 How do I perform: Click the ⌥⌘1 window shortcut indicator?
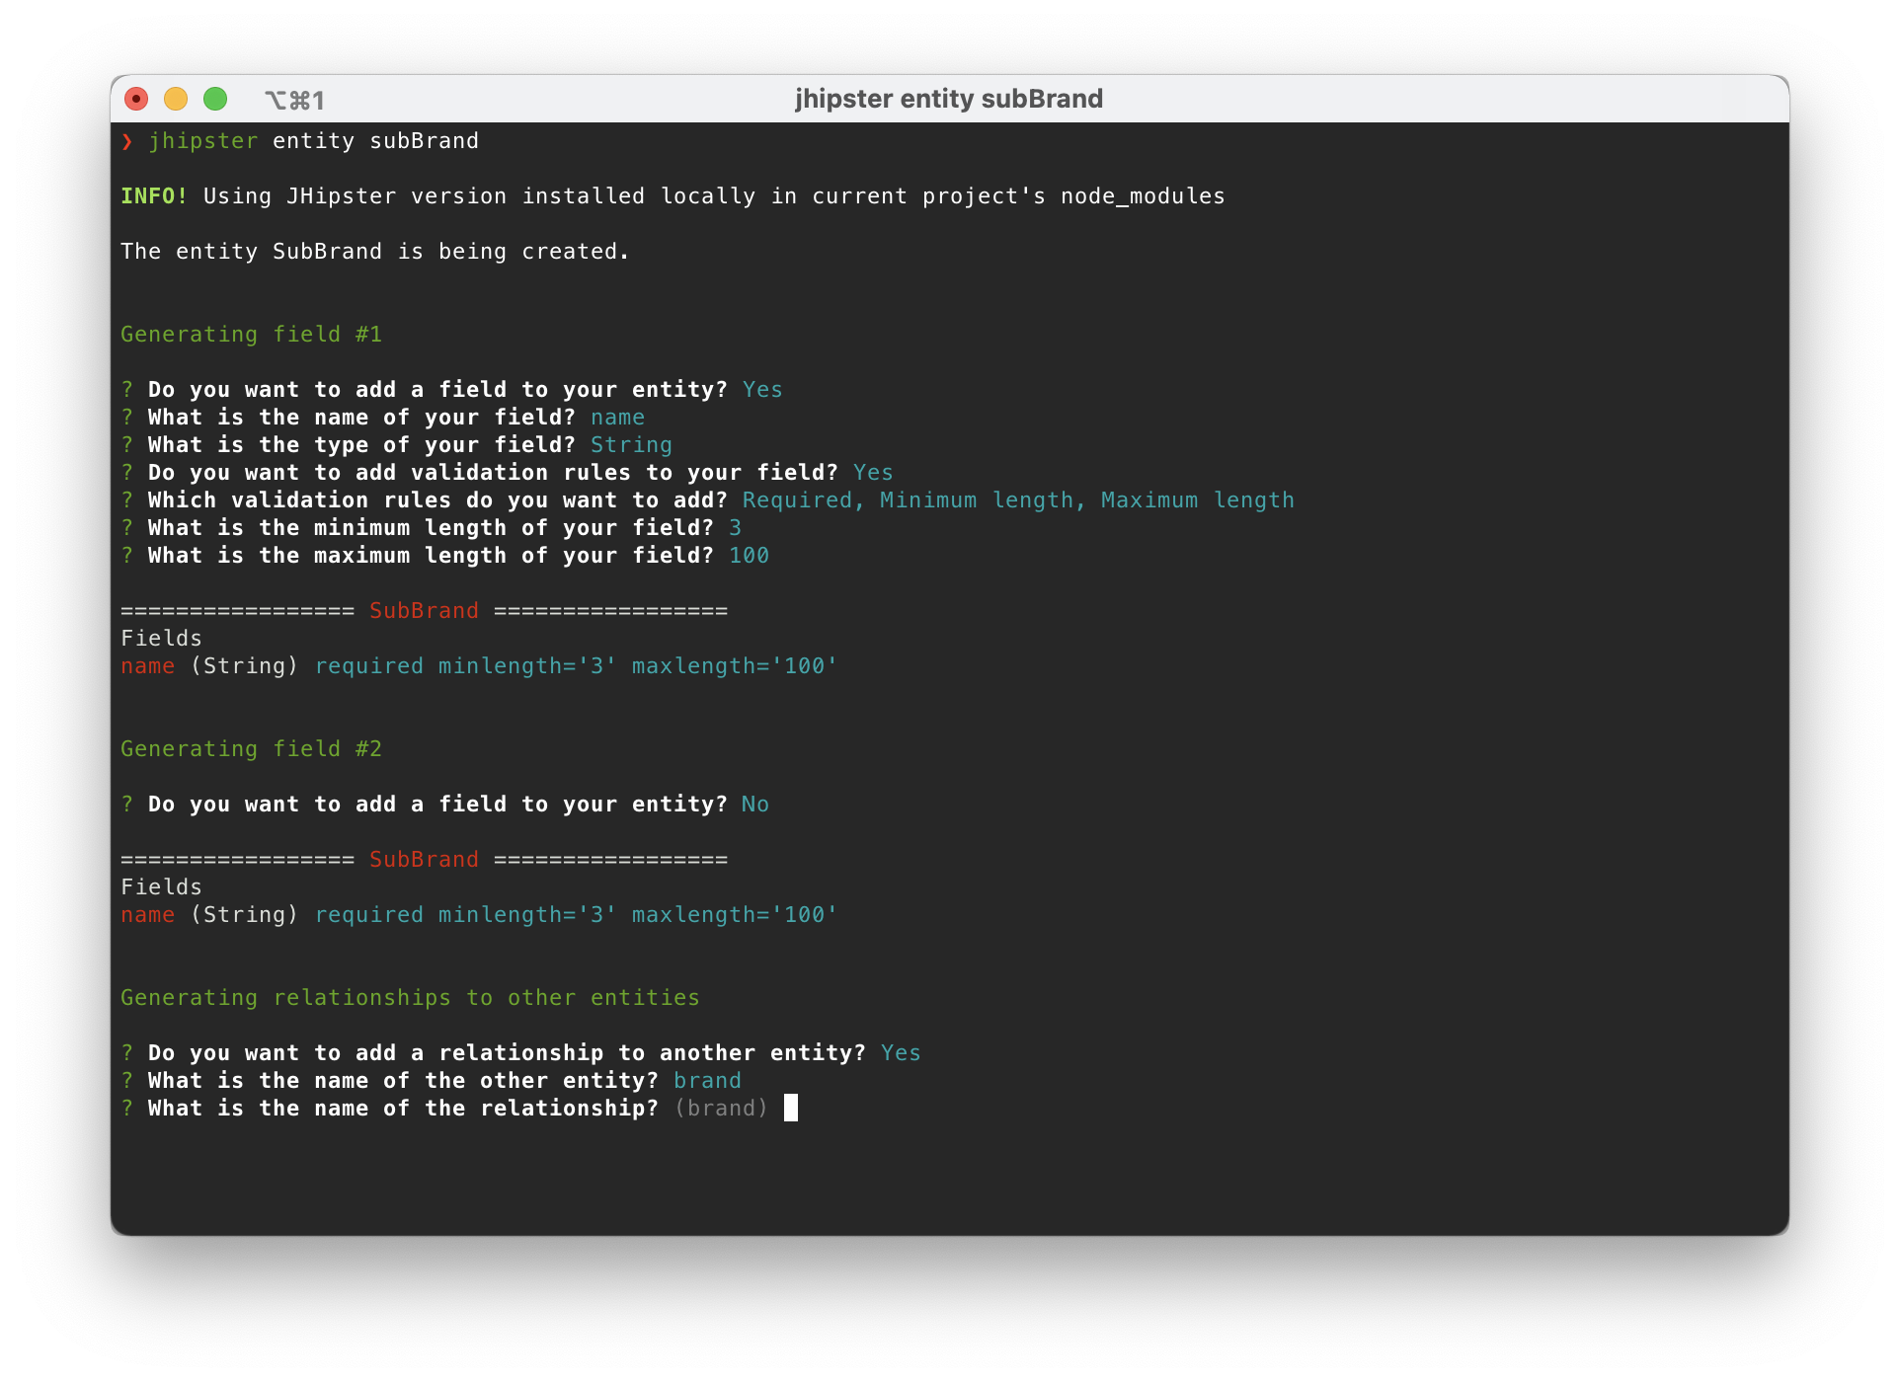click(294, 100)
